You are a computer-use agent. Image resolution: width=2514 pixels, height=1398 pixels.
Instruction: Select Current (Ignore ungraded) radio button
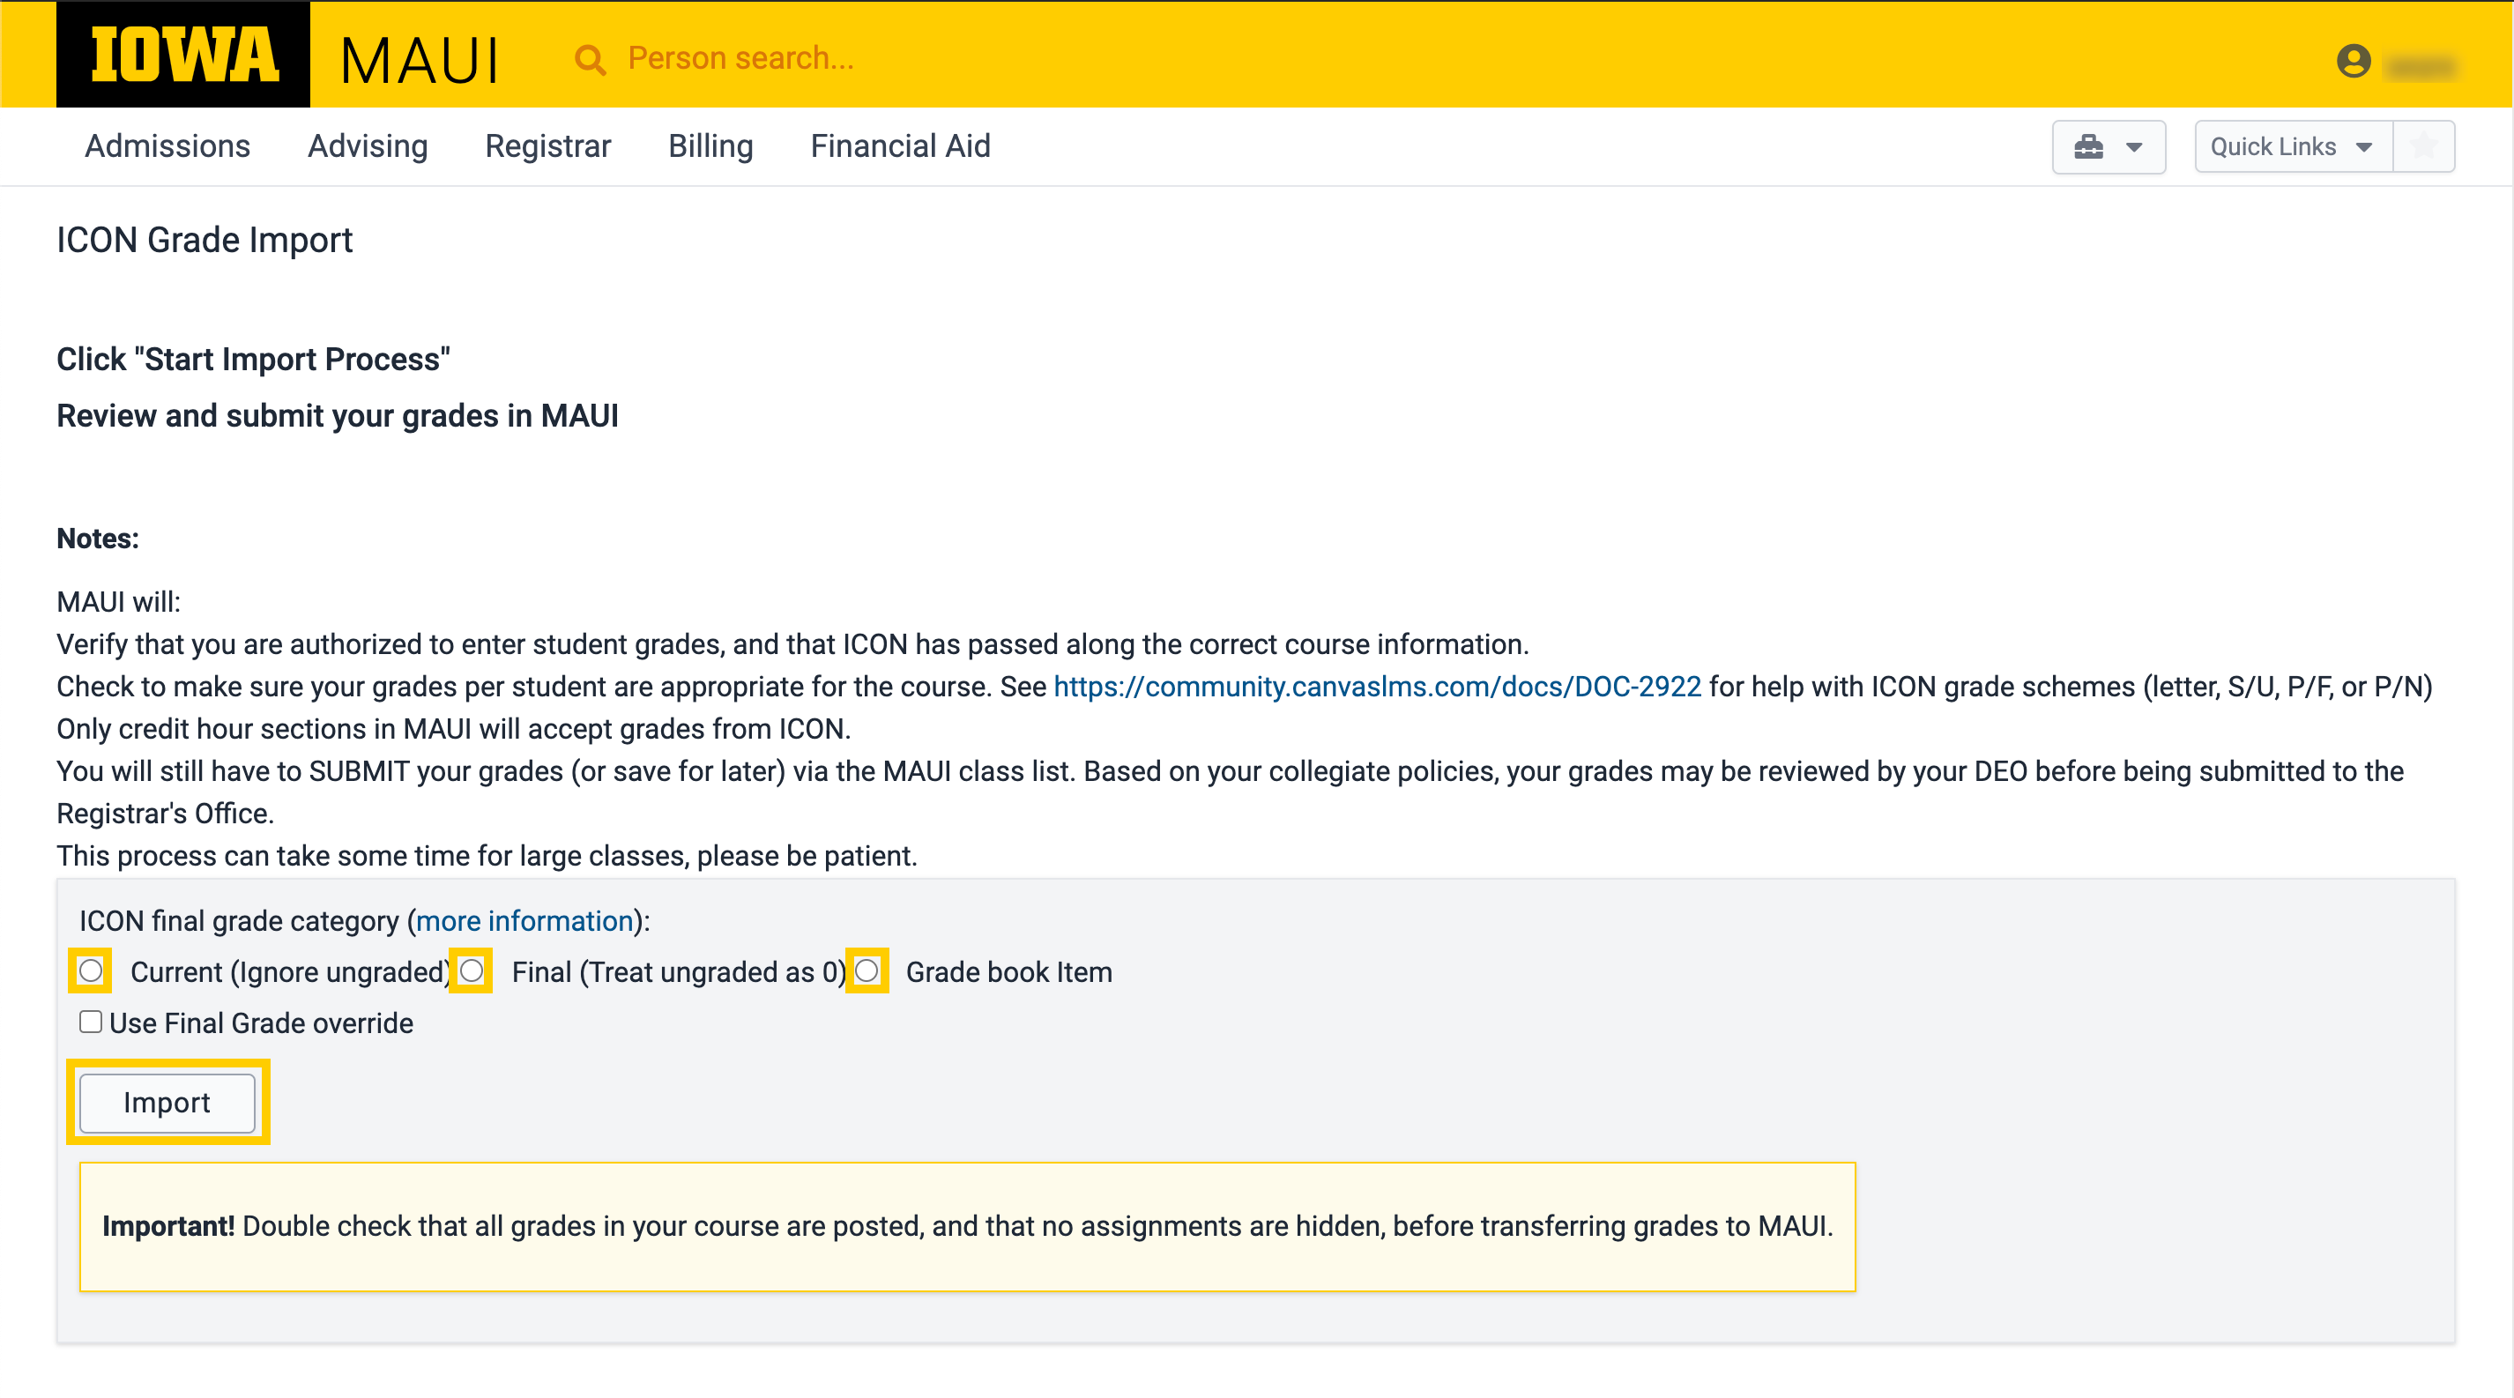click(x=91, y=970)
